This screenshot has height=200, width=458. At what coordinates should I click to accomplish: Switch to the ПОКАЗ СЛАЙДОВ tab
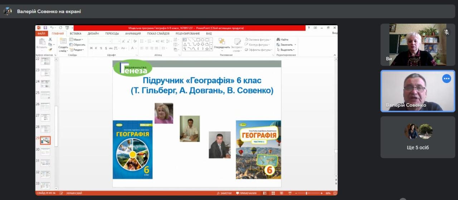pos(158,34)
